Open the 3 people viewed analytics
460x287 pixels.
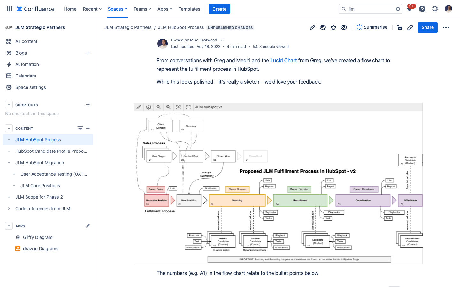click(271, 47)
